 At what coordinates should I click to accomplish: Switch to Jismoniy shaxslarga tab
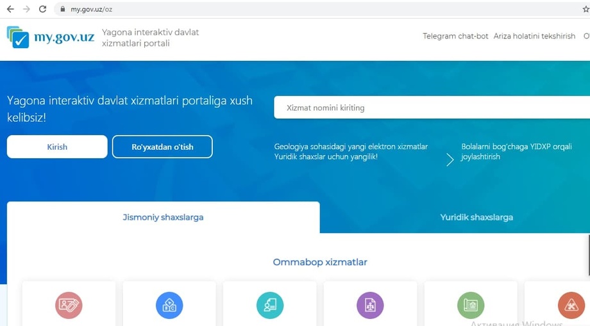coord(163,217)
